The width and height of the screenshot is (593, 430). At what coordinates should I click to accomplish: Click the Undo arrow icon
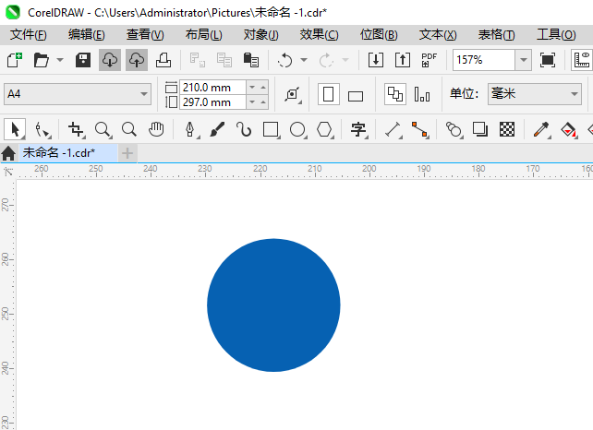coord(284,60)
